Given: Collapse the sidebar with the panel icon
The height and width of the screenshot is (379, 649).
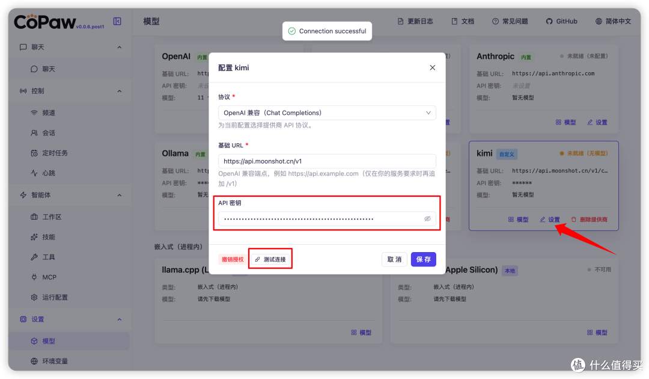Looking at the screenshot, I should tap(117, 21).
